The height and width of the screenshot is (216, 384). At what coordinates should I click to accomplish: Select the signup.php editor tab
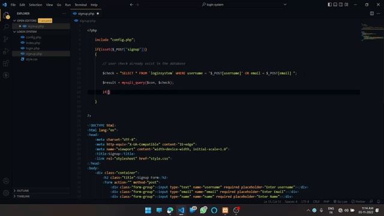[86, 13]
